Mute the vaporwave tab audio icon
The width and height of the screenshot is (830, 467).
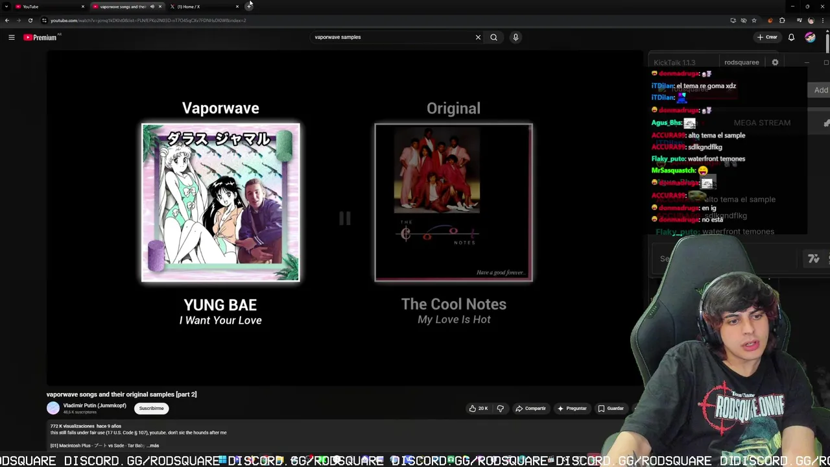click(x=152, y=6)
